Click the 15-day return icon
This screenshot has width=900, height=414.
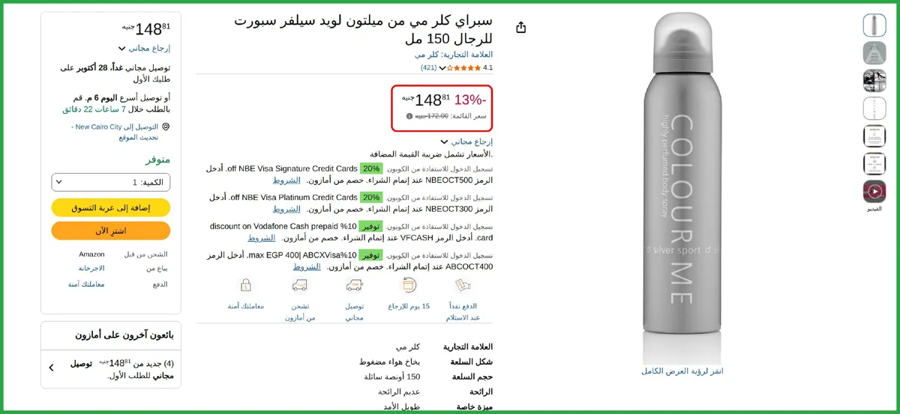click(x=409, y=285)
